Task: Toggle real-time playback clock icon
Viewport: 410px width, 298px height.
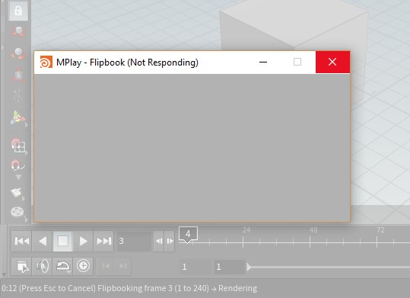Action: (x=83, y=266)
